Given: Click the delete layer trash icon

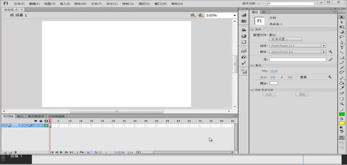Looking at the screenshot, I should [x=15, y=152].
